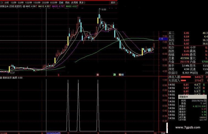Click the 涨 event marker under chart
The height and width of the screenshot is (134, 208).
(98, 75)
